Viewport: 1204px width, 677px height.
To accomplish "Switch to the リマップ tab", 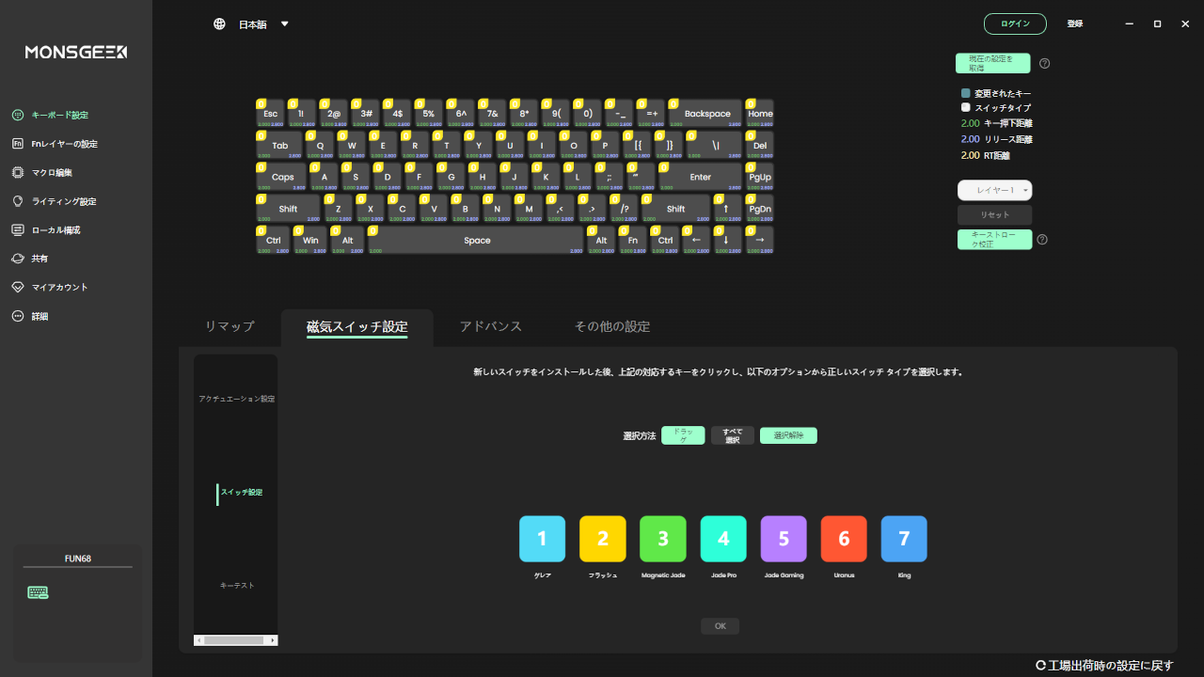I will (230, 326).
